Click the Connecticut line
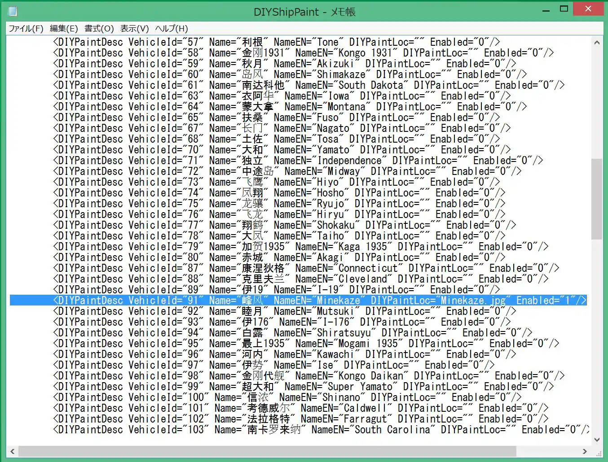Image resolution: width=608 pixels, height=462 pixels. [306, 268]
